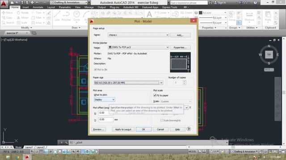This screenshot has width=286, height=160.
Task: Select the Copy tool in Modify panel
Action: [7, 18]
